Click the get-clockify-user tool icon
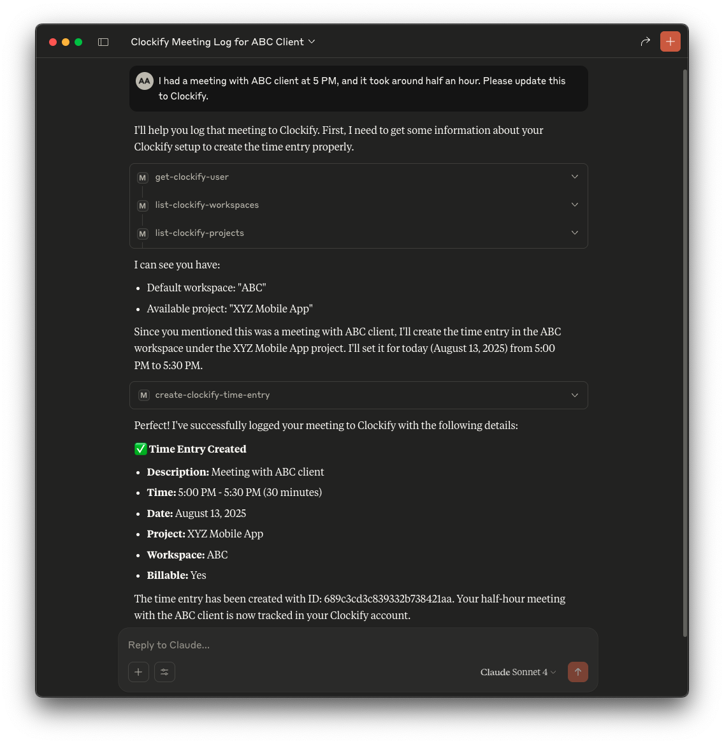Image resolution: width=724 pixels, height=744 pixels. point(143,177)
